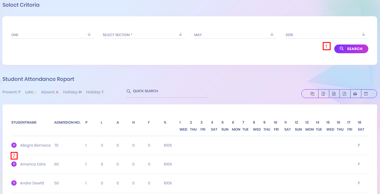Export the report as CSV file
This screenshot has height=194, width=380.
(334, 94)
